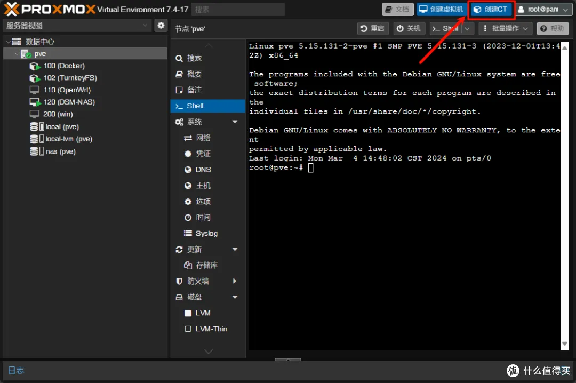Open the 文档 documentation button

[397, 9]
